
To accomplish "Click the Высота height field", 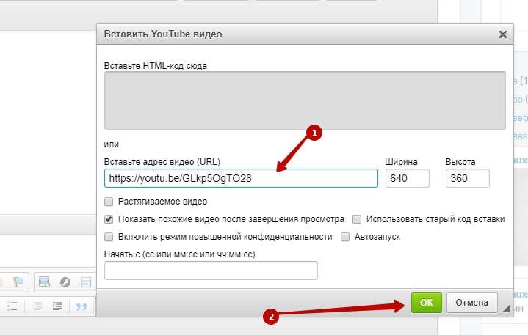I will click(x=467, y=178).
